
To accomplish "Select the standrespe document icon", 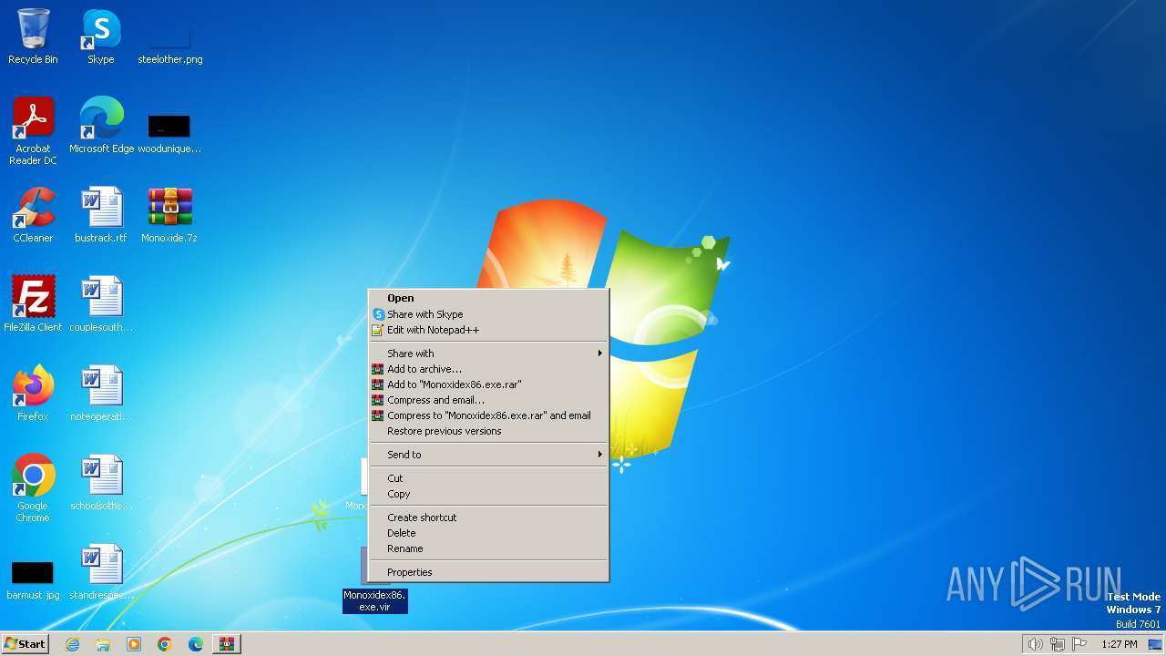I will point(101,572).
